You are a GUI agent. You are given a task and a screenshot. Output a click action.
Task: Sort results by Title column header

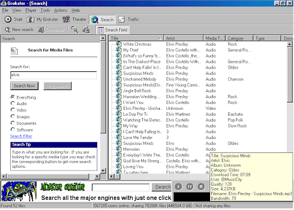click(x=136, y=38)
